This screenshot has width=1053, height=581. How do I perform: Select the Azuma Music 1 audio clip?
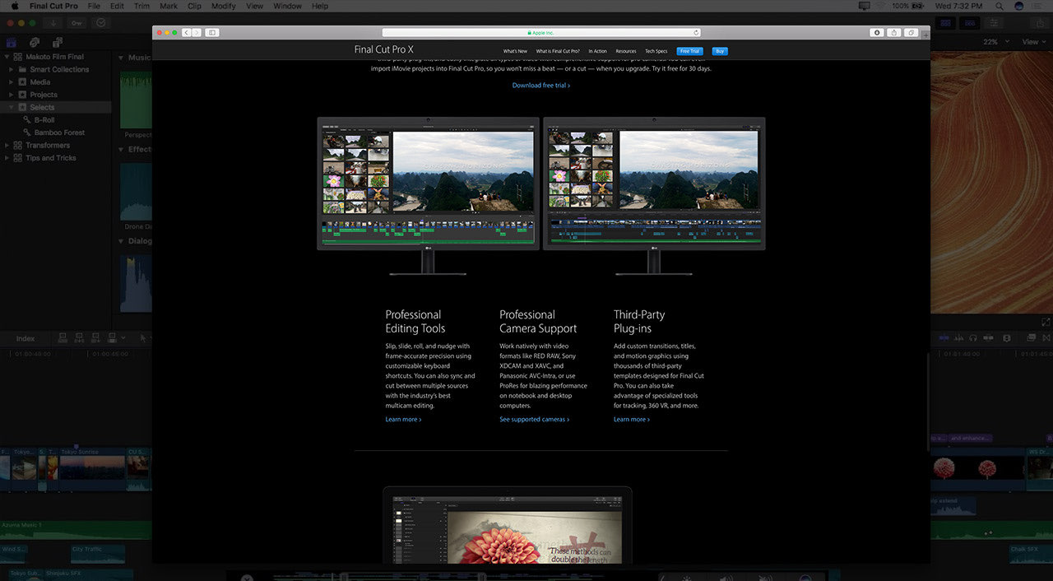76,530
